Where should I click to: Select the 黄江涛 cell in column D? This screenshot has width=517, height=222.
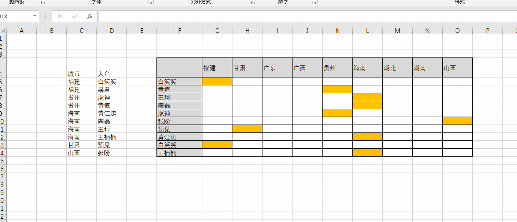pos(111,113)
